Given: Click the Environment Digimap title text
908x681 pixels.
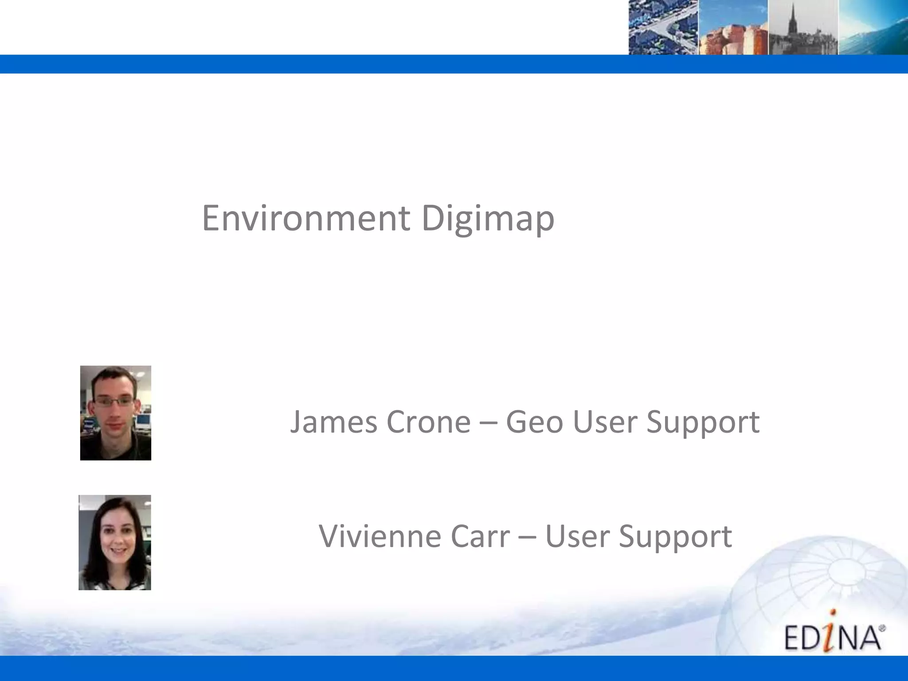Looking at the screenshot, I should 378,218.
